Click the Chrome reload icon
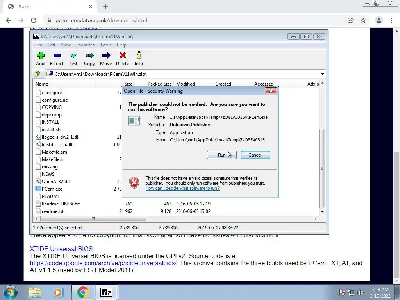This screenshot has height=300, width=400. (34, 20)
